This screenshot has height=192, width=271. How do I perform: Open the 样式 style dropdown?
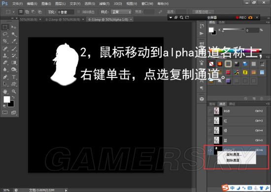121,12
